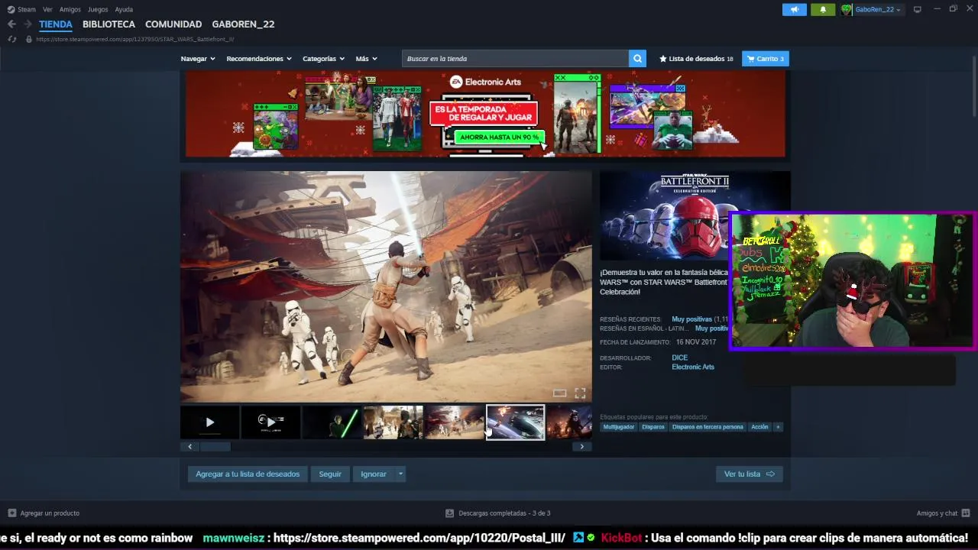Toggle fullscreen on the screenshot viewer

580,393
